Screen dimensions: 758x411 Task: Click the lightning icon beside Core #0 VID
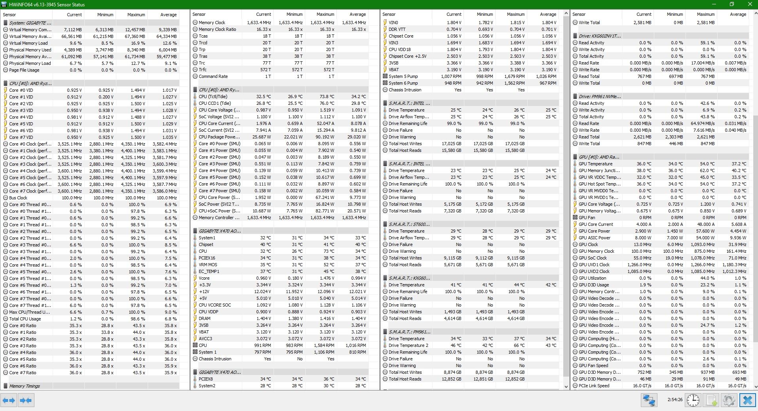tap(6, 90)
